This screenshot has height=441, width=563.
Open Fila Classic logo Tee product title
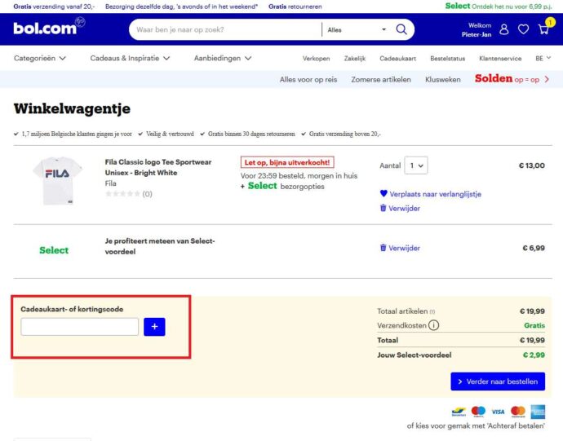click(158, 167)
